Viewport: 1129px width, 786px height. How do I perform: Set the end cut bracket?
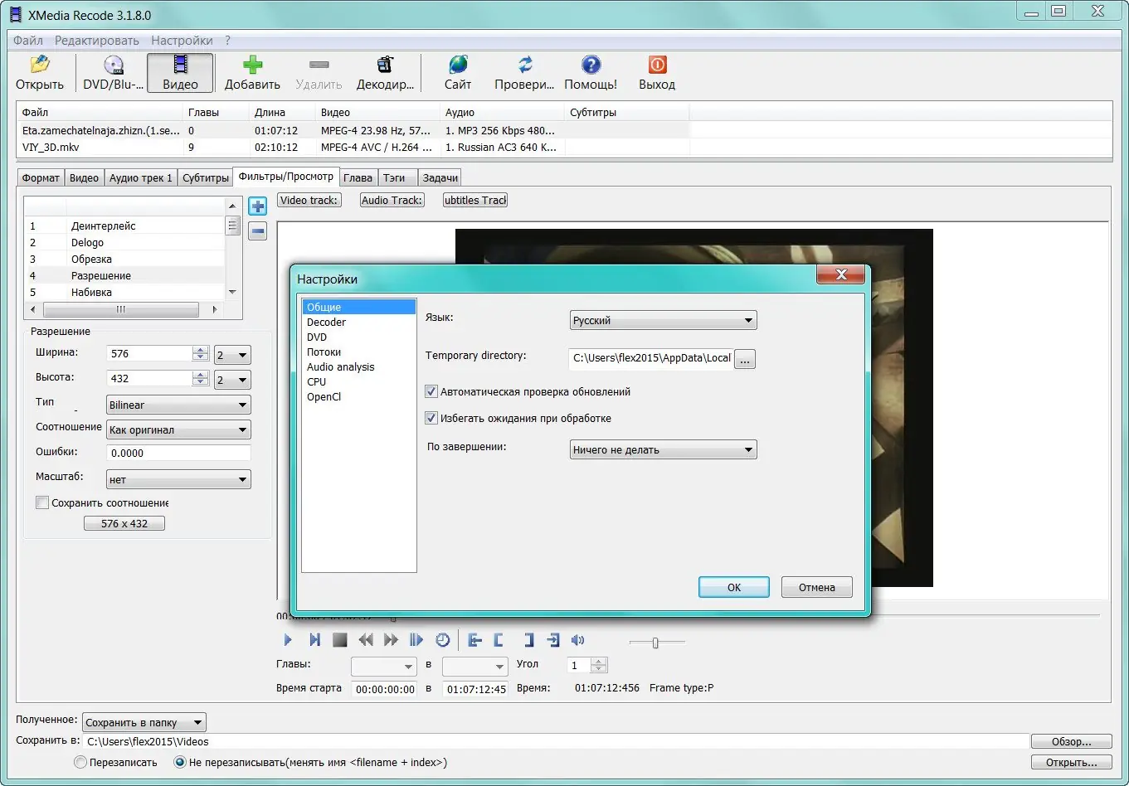pos(528,640)
